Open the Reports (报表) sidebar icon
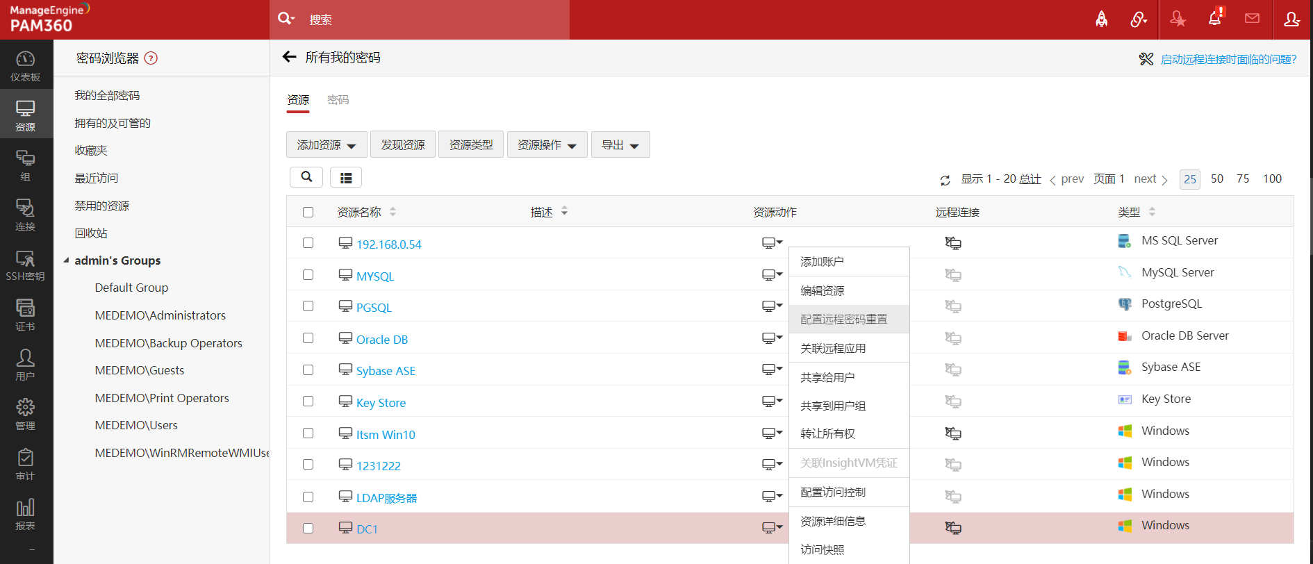 point(26,515)
